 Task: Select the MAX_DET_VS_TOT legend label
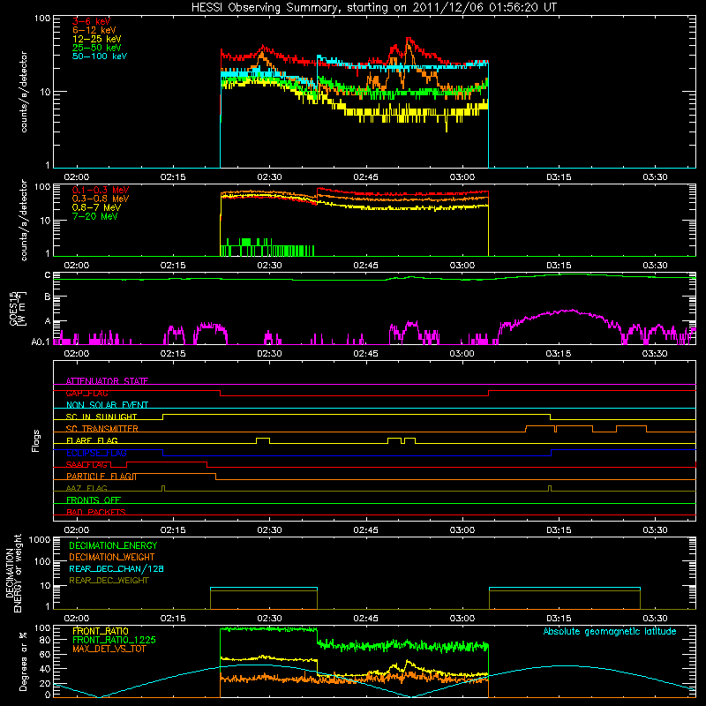(x=109, y=649)
